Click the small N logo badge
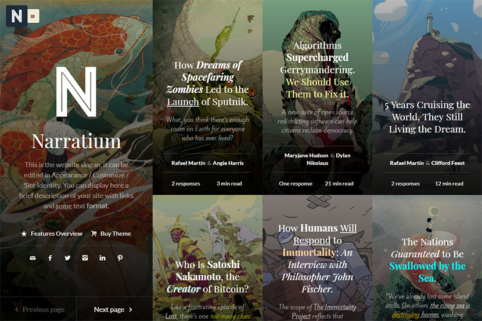The height and width of the screenshot is (321, 482). pos(17,16)
